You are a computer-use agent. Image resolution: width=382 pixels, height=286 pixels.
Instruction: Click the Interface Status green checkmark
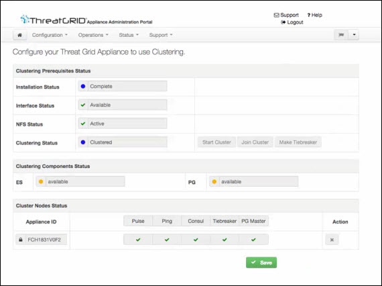click(83, 105)
